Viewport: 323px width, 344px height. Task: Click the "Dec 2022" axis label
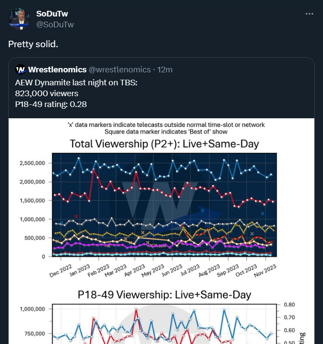tap(61, 272)
